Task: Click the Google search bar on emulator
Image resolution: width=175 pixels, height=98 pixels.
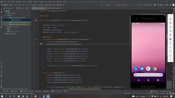Action: 148,75
